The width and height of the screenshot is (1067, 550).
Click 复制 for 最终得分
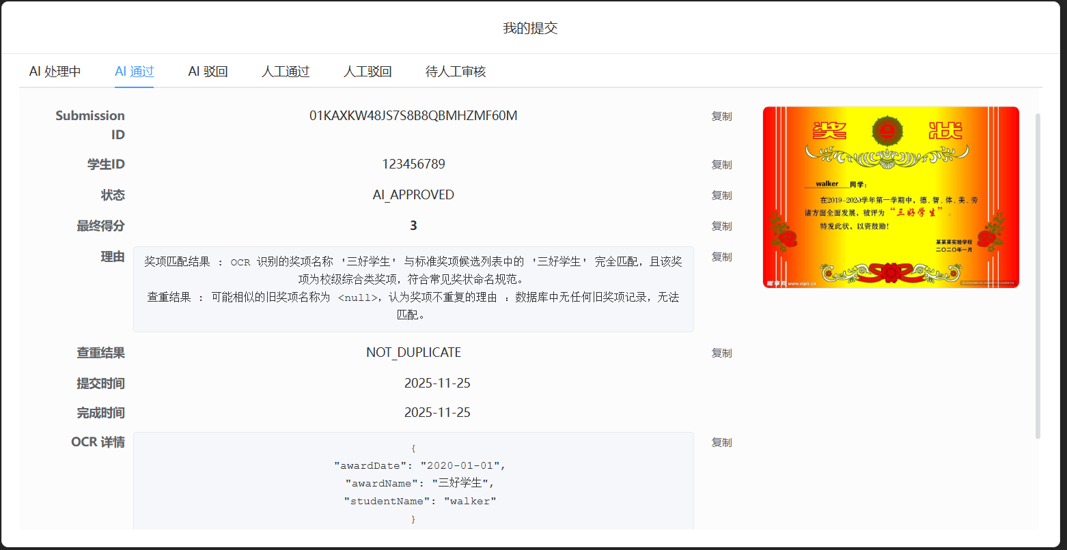(x=721, y=227)
